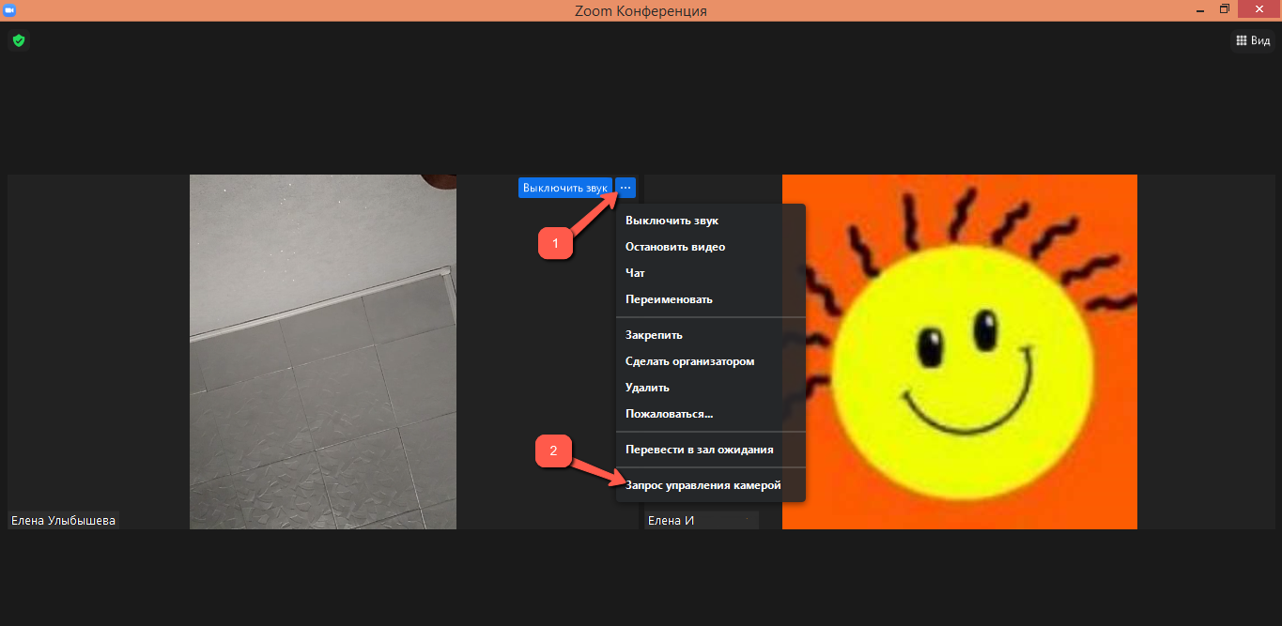Click Перевести в зал ожидания

point(699,450)
